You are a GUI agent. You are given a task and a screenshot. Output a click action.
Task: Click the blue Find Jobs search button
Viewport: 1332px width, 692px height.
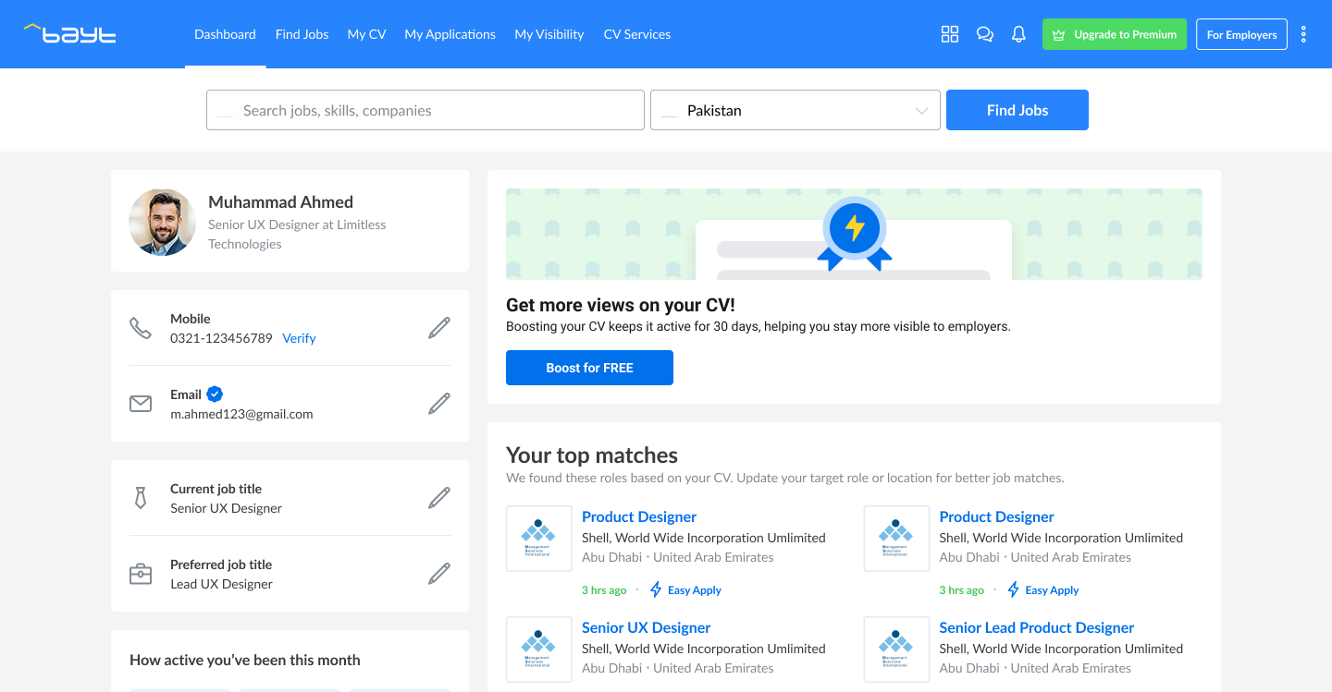click(x=1017, y=110)
